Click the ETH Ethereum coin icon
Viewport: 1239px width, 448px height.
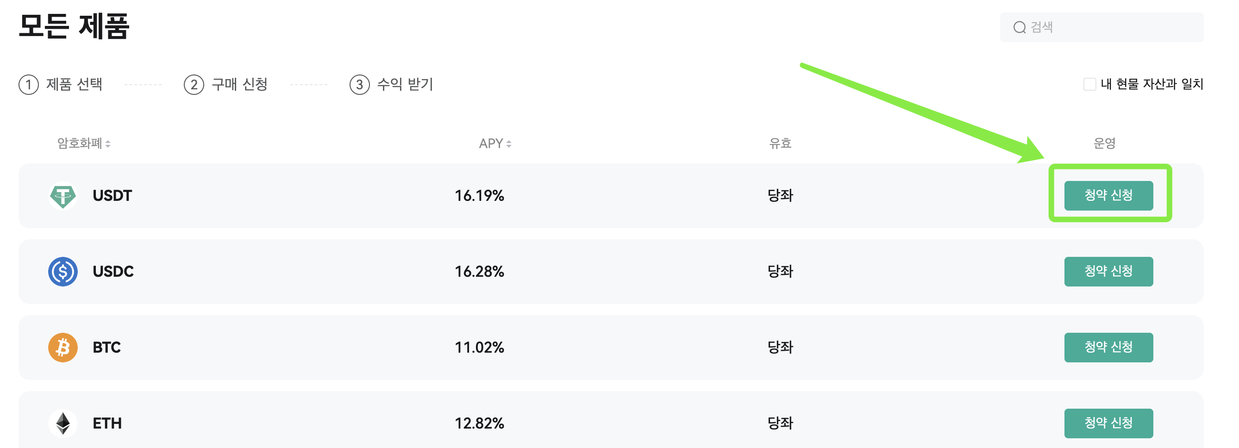pos(63,423)
